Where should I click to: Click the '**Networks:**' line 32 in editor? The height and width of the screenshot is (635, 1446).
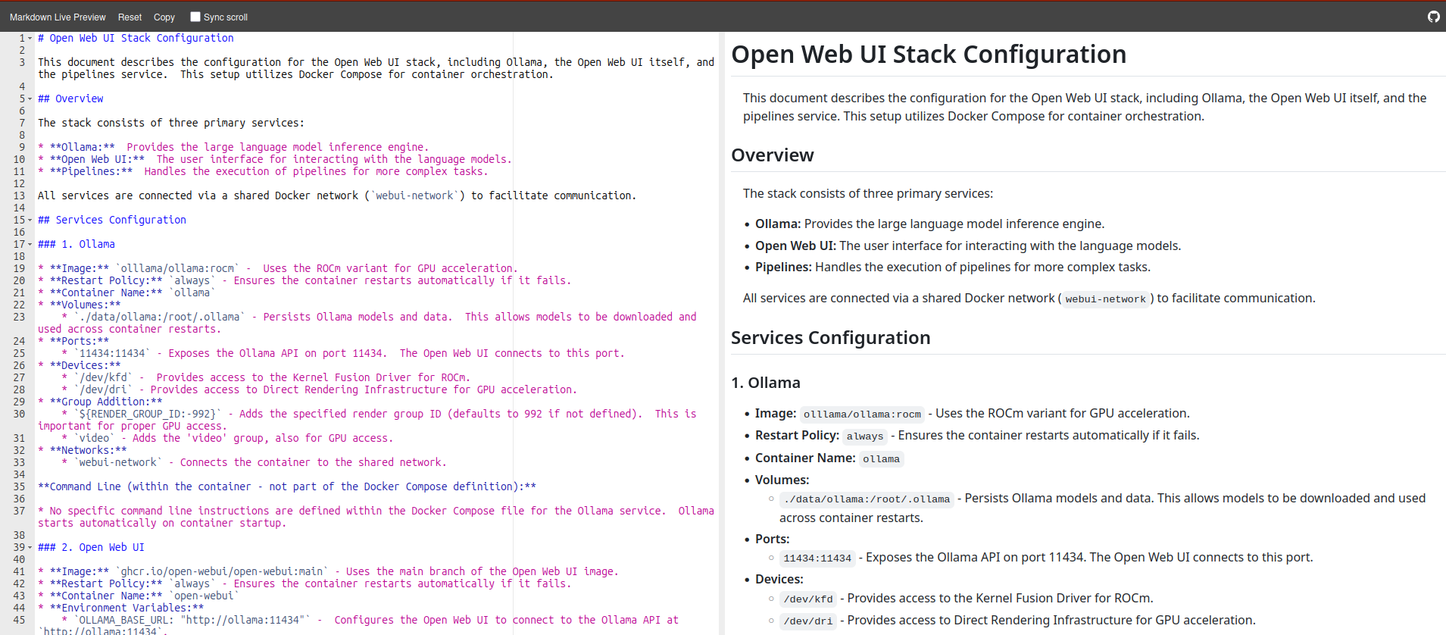(82, 450)
